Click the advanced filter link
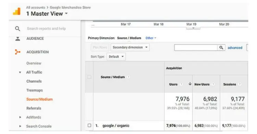The height and width of the screenshot is (134, 257). [x=235, y=48]
